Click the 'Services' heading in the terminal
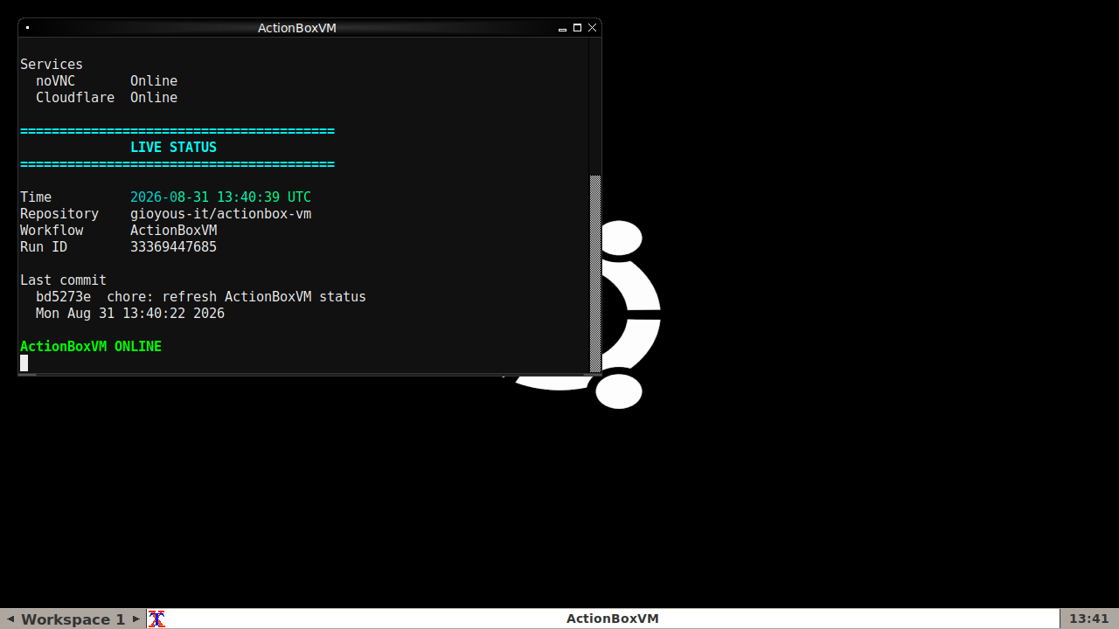Viewport: 1119px width, 629px height. (x=52, y=65)
